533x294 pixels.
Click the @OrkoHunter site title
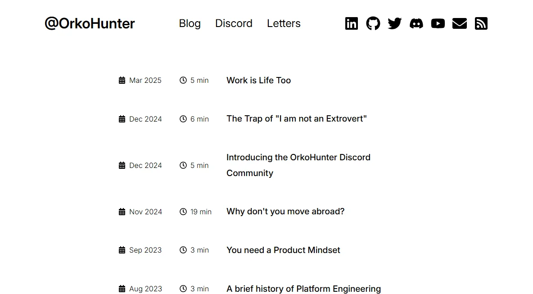pyautogui.click(x=90, y=23)
